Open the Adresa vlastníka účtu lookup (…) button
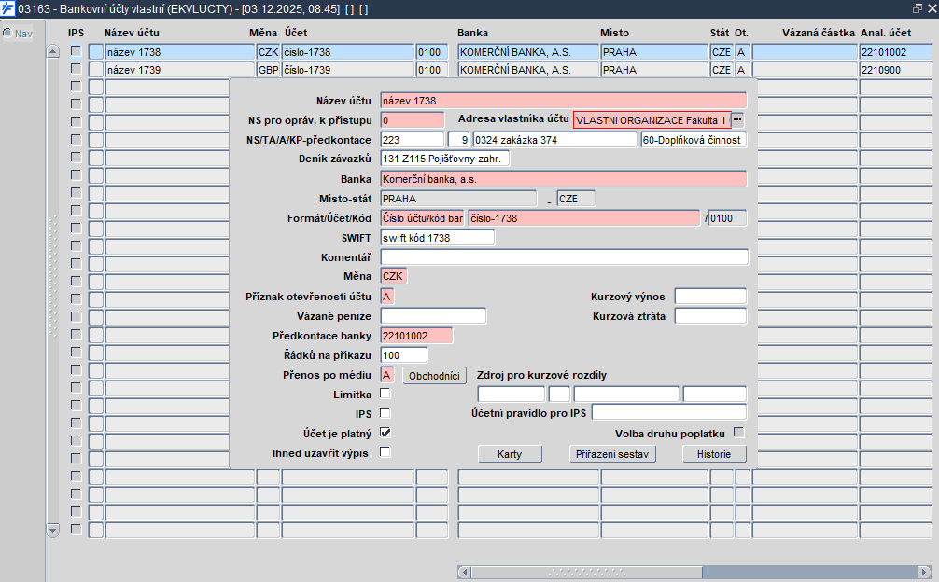This screenshot has height=582, width=939. [737, 119]
